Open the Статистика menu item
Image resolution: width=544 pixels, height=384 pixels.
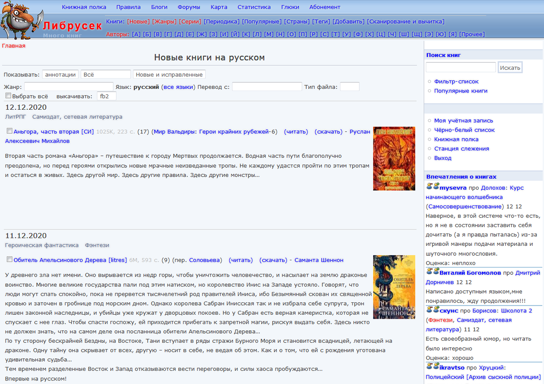(x=254, y=7)
